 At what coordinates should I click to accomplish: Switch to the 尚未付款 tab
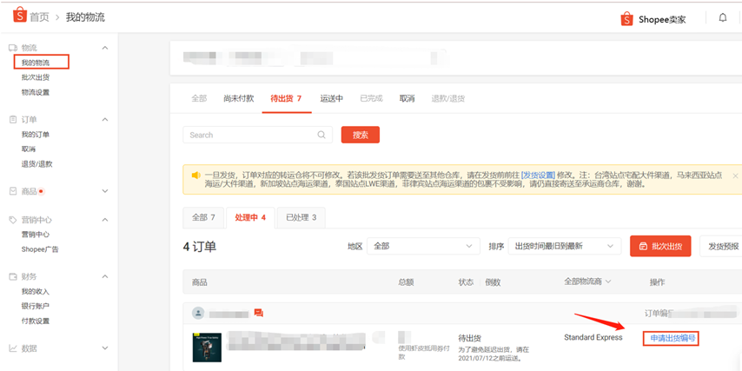coord(239,98)
